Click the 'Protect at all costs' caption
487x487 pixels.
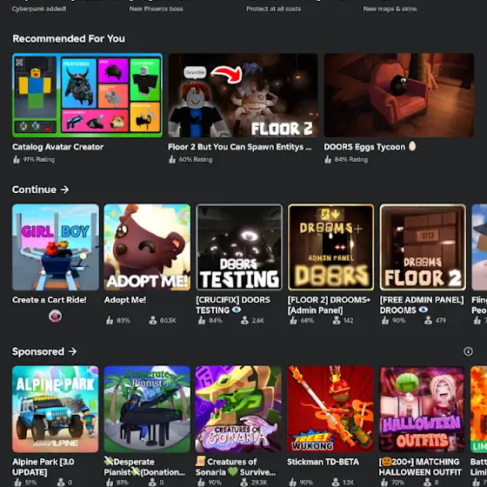coord(274,9)
